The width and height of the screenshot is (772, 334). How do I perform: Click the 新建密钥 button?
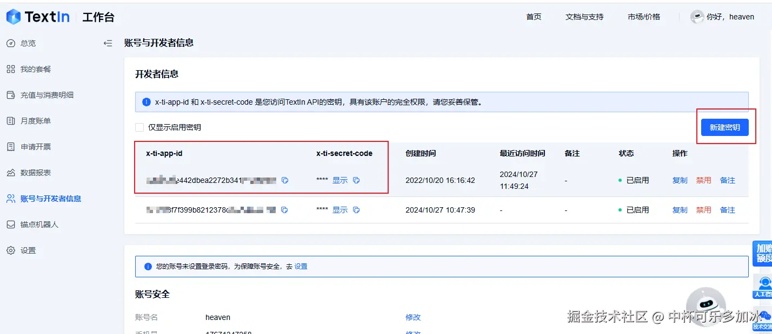[x=725, y=127]
